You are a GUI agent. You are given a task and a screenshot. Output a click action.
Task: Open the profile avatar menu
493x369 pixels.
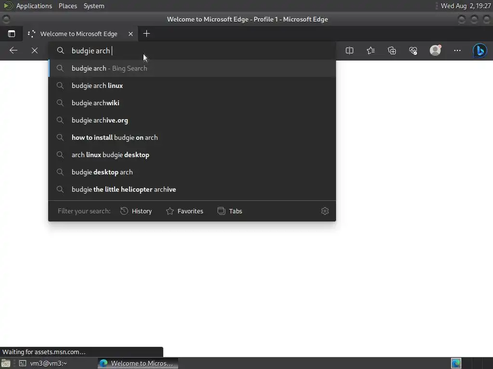click(435, 50)
